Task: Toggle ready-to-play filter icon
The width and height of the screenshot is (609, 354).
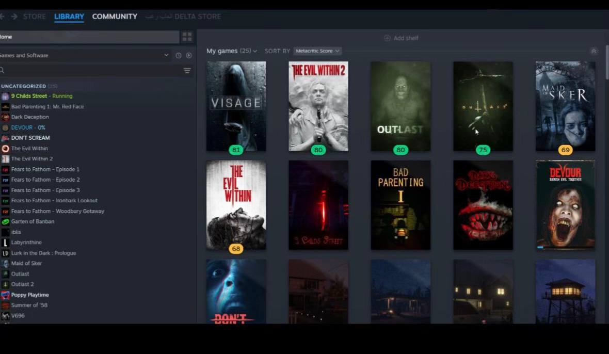Action: click(189, 56)
